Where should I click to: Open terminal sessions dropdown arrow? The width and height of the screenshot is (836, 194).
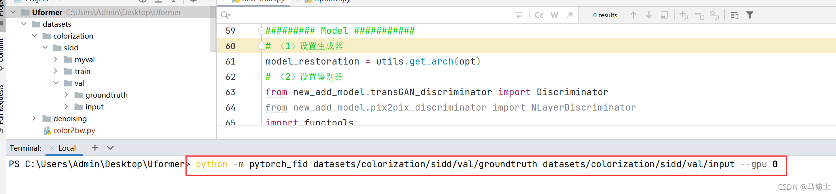tap(110, 148)
